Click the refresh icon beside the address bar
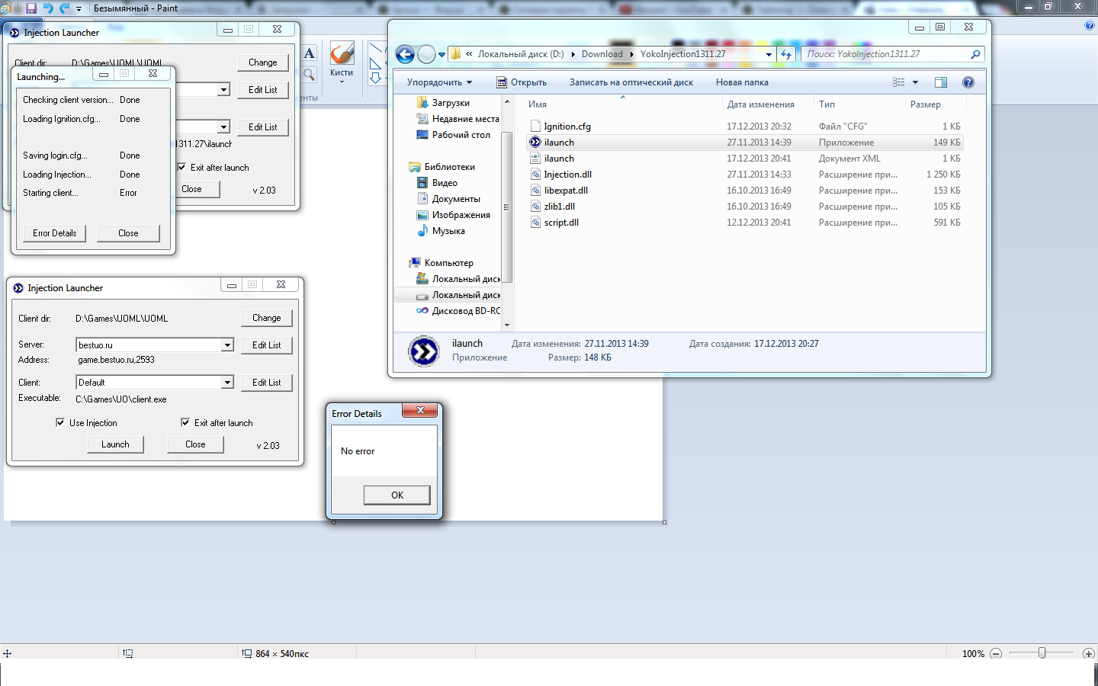The image size is (1098, 686). (x=786, y=54)
